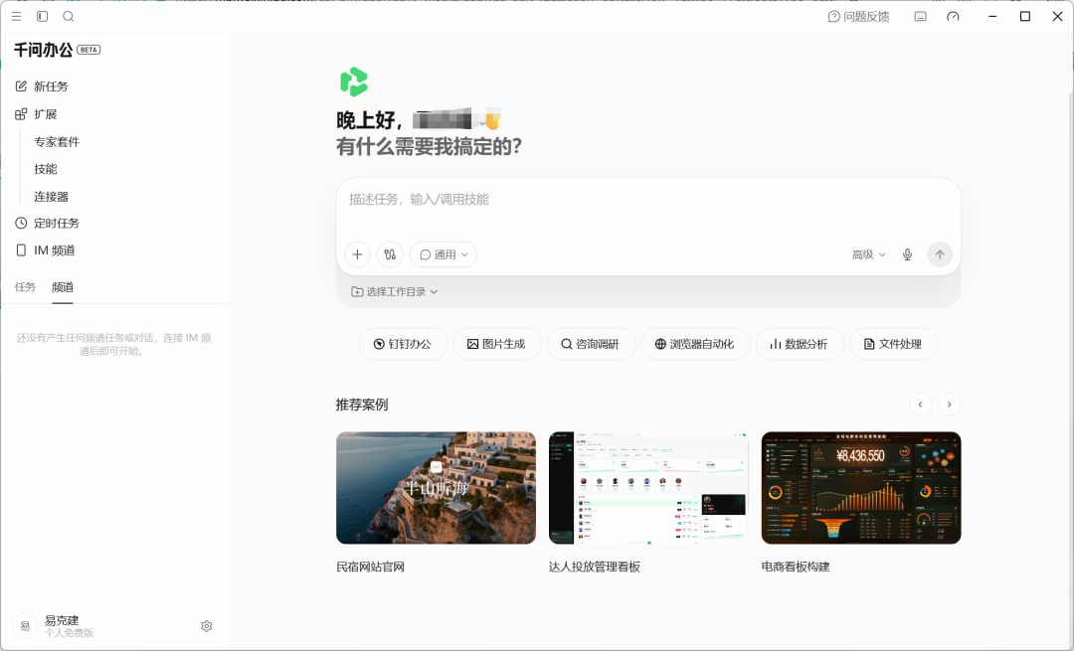Click the microphone voice input icon
1074x651 pixels.
coord(907,254)
